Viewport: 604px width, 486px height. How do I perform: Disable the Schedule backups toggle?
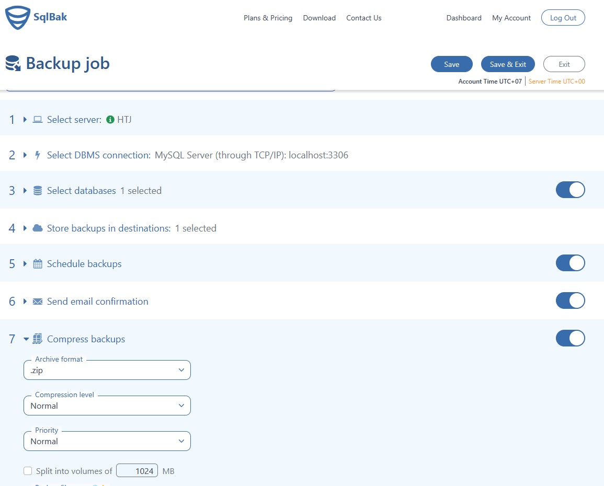[570, 263]
